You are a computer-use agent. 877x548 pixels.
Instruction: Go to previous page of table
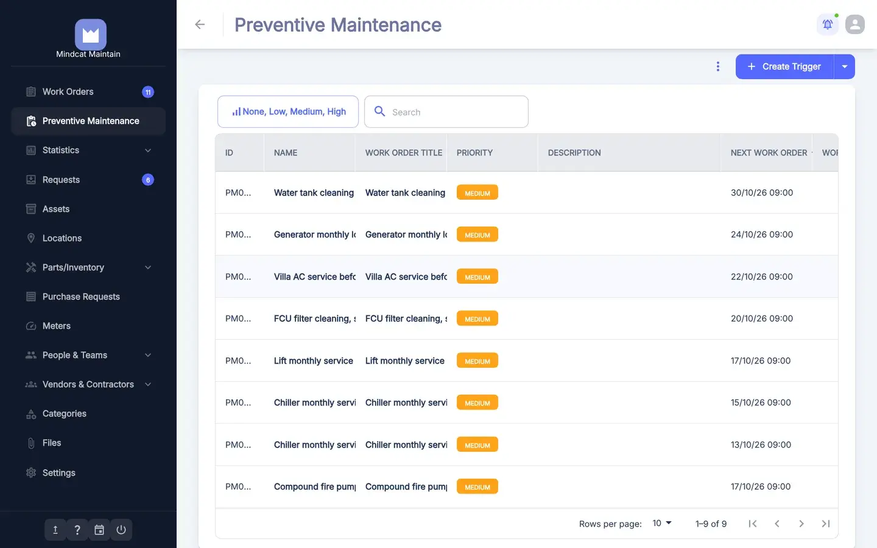(x=777, y=524)
